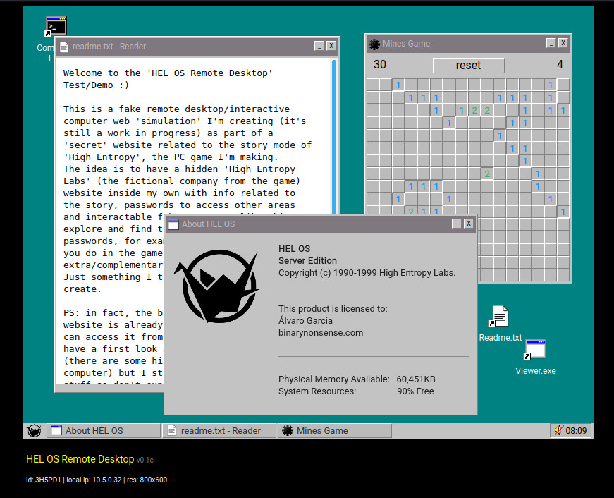Switch to About HEL OS taskbar item
This screenshot has width=614, height=498.
pos(104,430)
